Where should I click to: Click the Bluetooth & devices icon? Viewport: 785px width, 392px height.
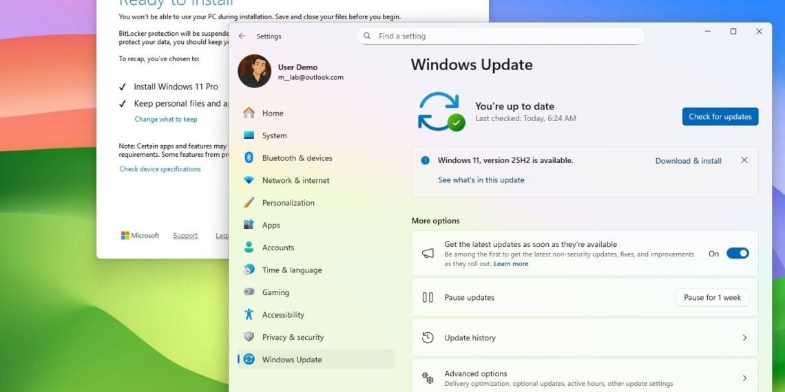(249, 157)
